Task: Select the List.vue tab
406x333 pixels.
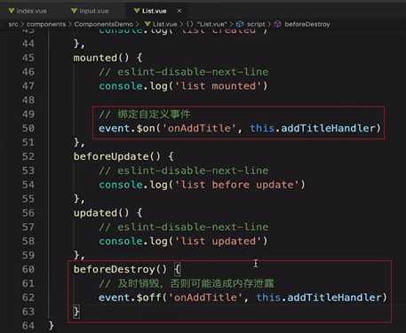Action: coord(154,11)
